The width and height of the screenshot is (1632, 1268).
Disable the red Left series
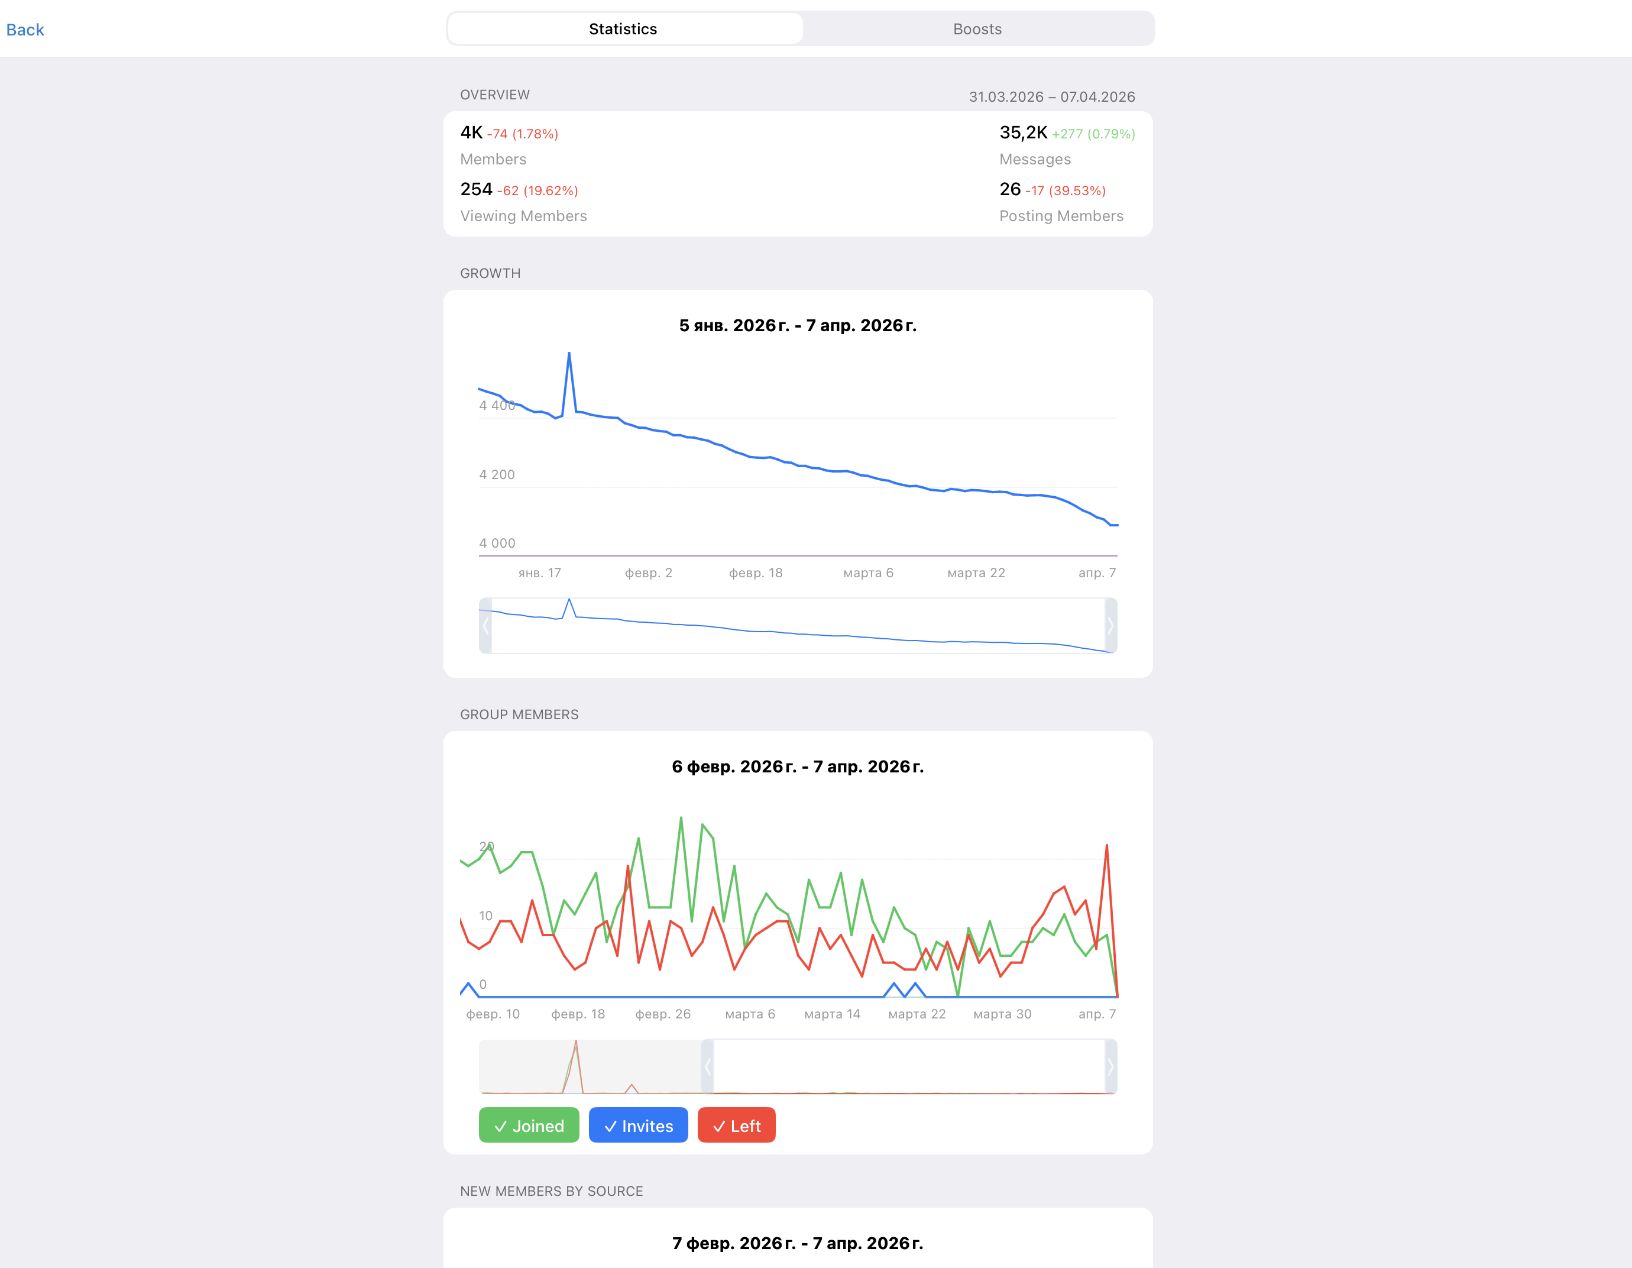pyautogui.click(x=736, y=1125)
